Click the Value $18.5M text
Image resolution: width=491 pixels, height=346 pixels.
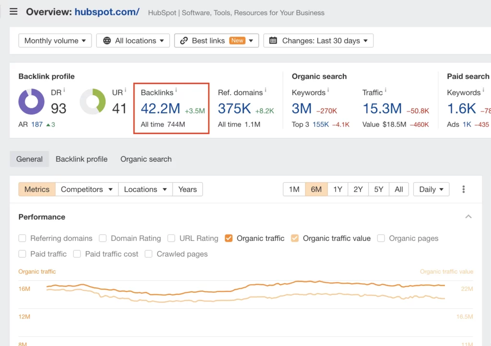coord(384,124)
